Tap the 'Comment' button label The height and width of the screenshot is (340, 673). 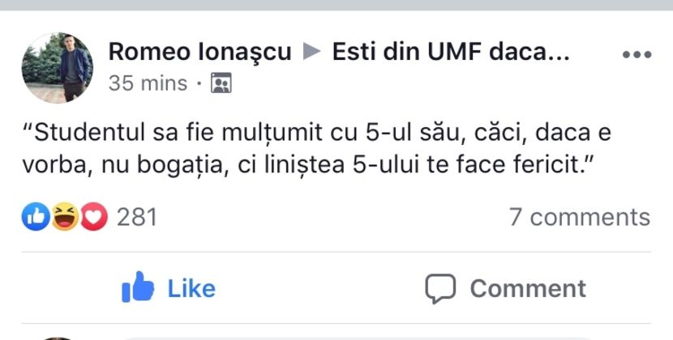pos(527,288)
